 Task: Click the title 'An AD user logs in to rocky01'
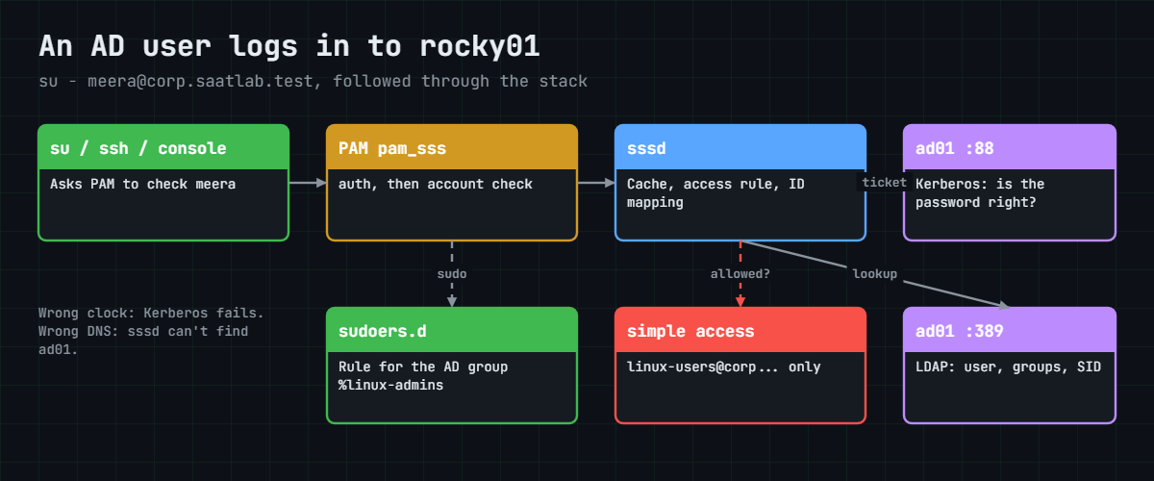click(289, 47)
